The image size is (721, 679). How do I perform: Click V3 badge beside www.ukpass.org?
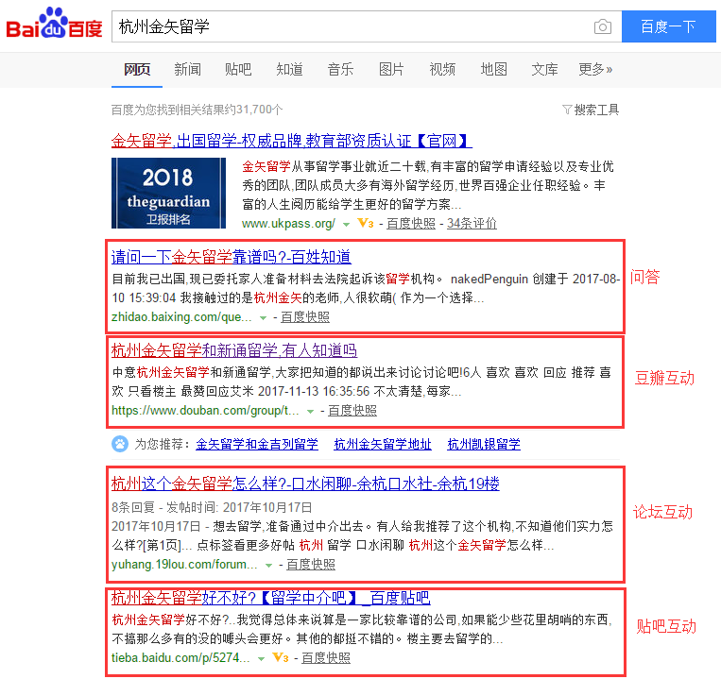point(366,223)
